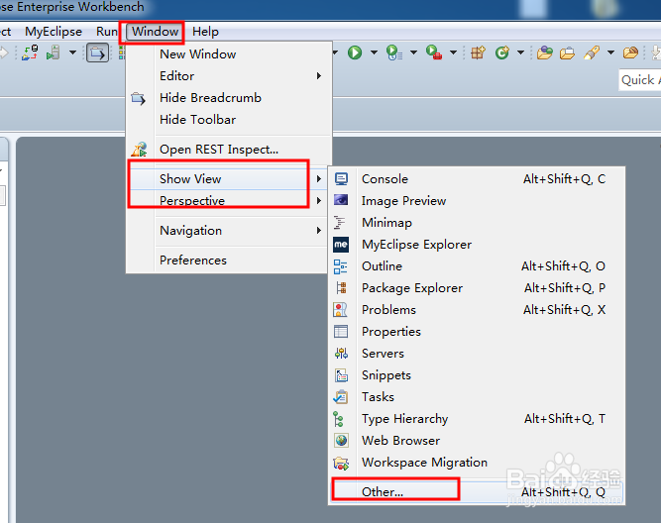This screenshot has width=661, height=523.
Task: Open the Run button dropdown arrow
Action: point(374,52)
